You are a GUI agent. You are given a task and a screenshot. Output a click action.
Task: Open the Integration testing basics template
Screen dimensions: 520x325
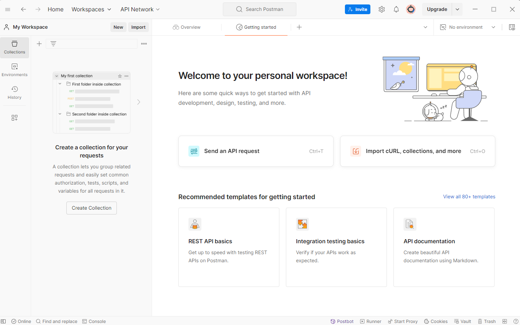(336, 247)
